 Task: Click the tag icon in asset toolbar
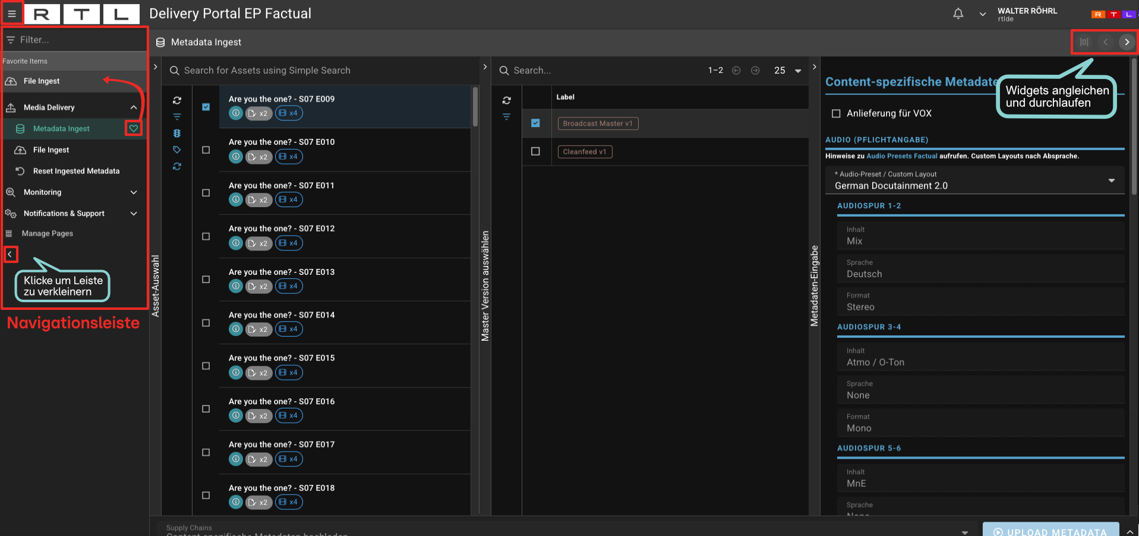pos(177,150)
